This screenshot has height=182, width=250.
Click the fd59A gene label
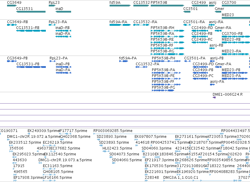pyautogui.click(x=115, y=3)
